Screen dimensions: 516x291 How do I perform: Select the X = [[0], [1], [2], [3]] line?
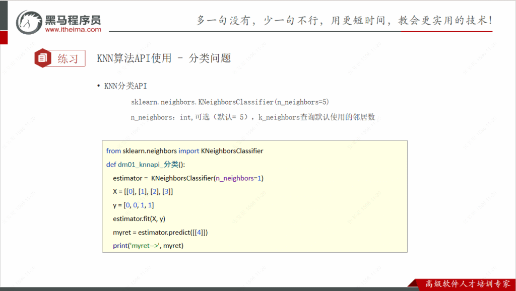point(143,192)
